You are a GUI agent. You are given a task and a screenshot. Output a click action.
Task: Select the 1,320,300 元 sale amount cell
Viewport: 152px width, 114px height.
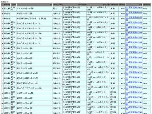74,28
